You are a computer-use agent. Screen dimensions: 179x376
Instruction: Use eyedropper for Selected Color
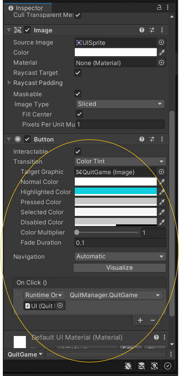click(162, 212)
